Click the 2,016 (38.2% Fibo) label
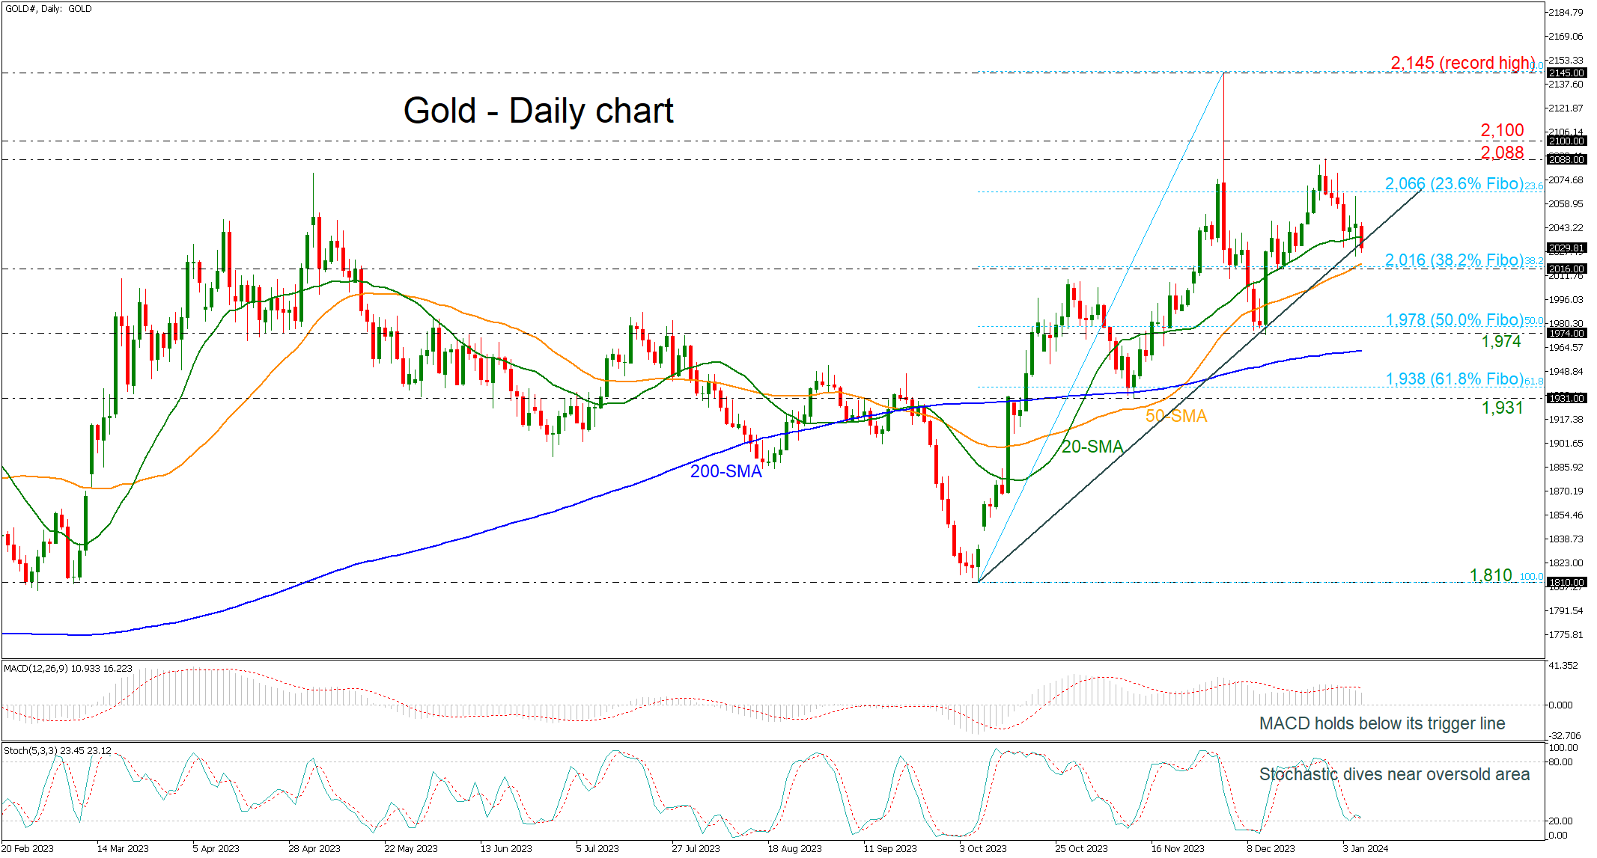Image resolution: width=1597 pixels, height=858 pixels. click(1454, 260)
